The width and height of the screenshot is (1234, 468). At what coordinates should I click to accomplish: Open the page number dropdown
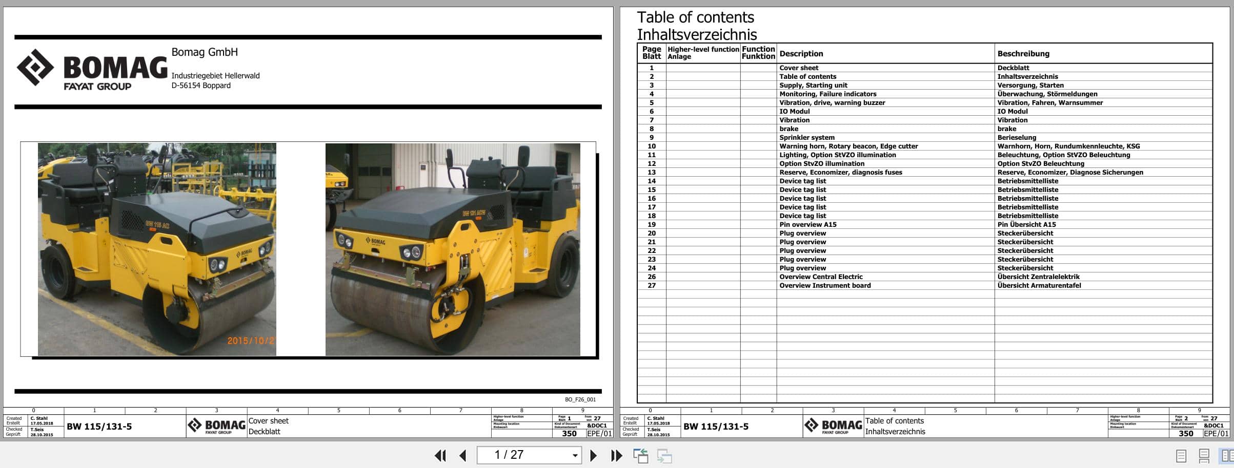[x=574, y=455]
